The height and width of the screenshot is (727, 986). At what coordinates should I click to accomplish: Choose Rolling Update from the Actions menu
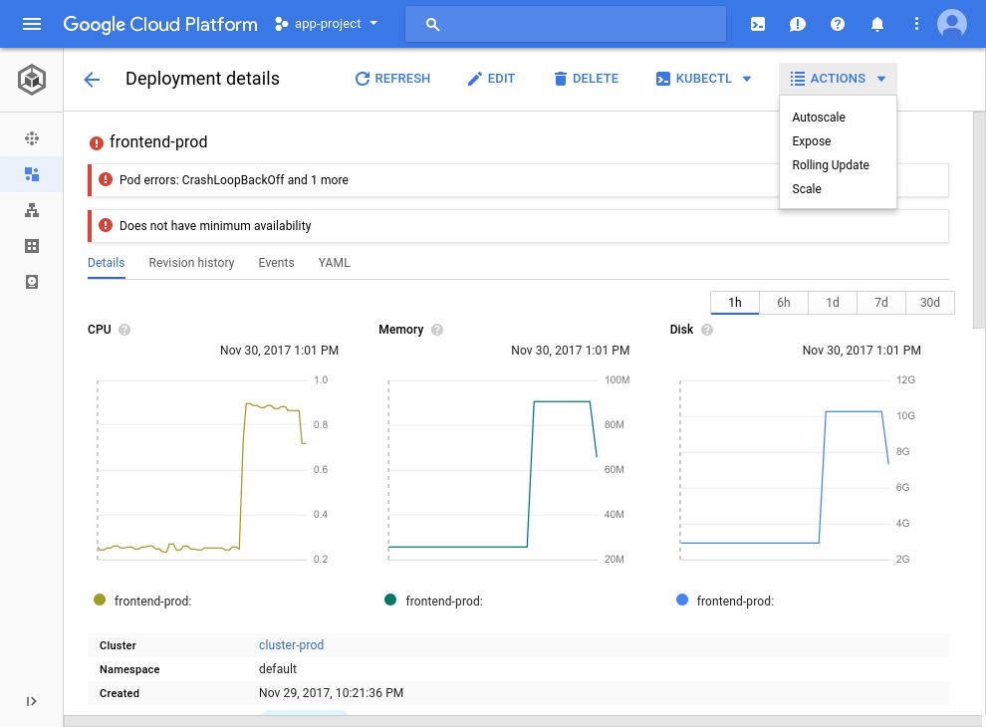click(x=831, y=164)
